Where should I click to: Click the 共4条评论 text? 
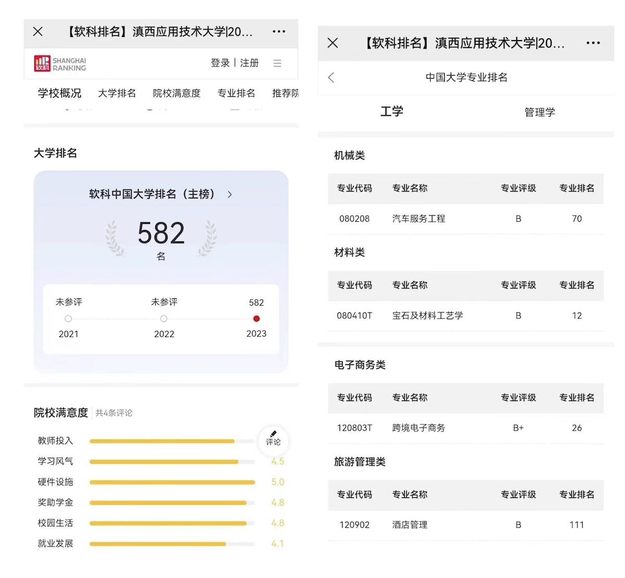[x=114, y=413]
